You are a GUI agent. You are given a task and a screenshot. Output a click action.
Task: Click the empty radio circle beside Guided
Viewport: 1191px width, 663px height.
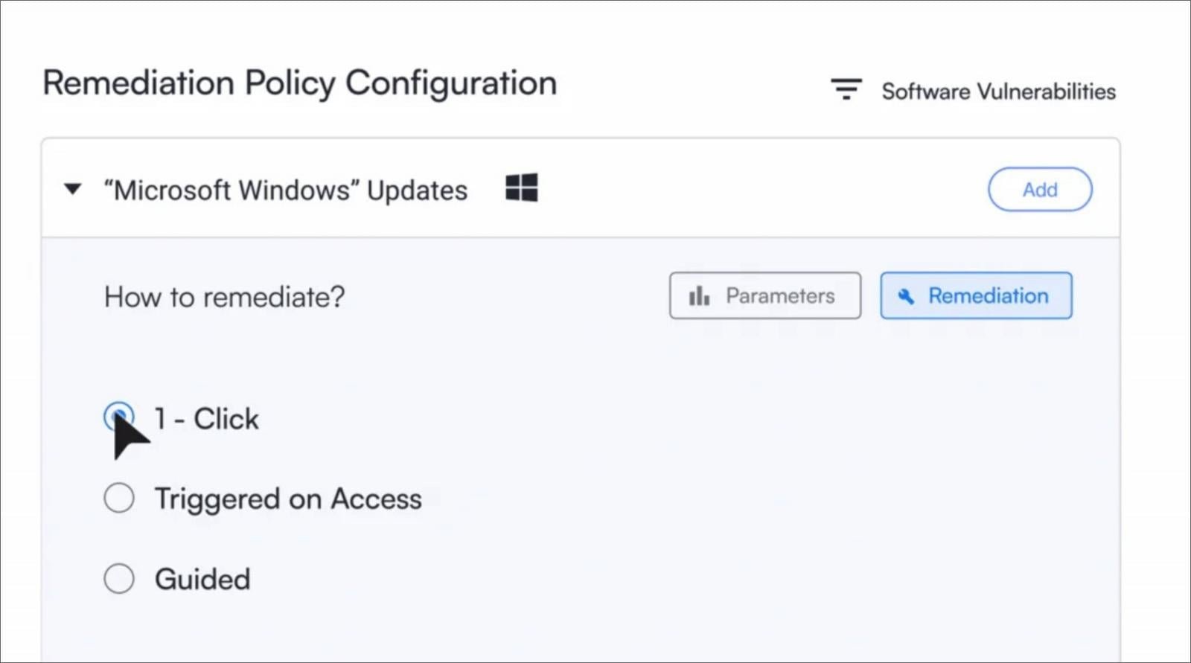click(x=119, y=578)
